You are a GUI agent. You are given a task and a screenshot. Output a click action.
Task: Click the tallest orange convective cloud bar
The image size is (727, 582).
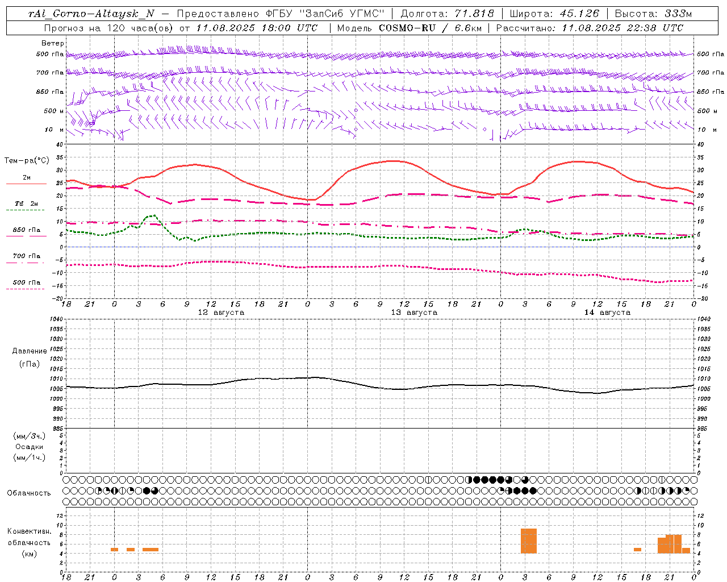point(529,541)
